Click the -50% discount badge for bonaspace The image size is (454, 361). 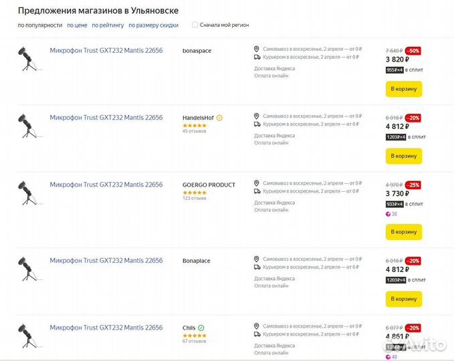tap(413, 51)
